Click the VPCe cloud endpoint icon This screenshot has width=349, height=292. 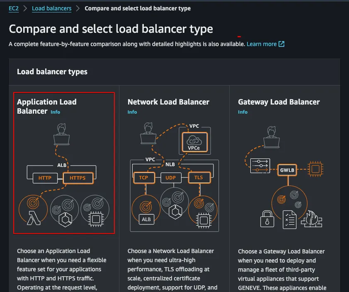(194, 142)
